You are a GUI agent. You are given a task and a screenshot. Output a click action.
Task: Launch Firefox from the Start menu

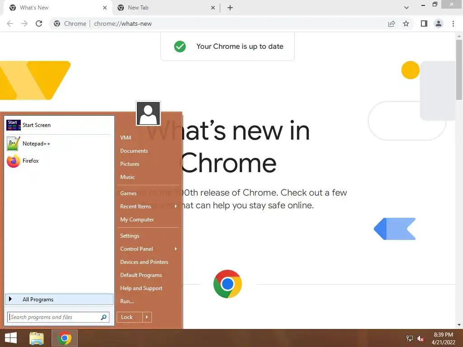(x=58, y=161)
